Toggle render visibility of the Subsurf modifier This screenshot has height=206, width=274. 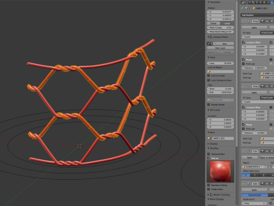(262, 184)
